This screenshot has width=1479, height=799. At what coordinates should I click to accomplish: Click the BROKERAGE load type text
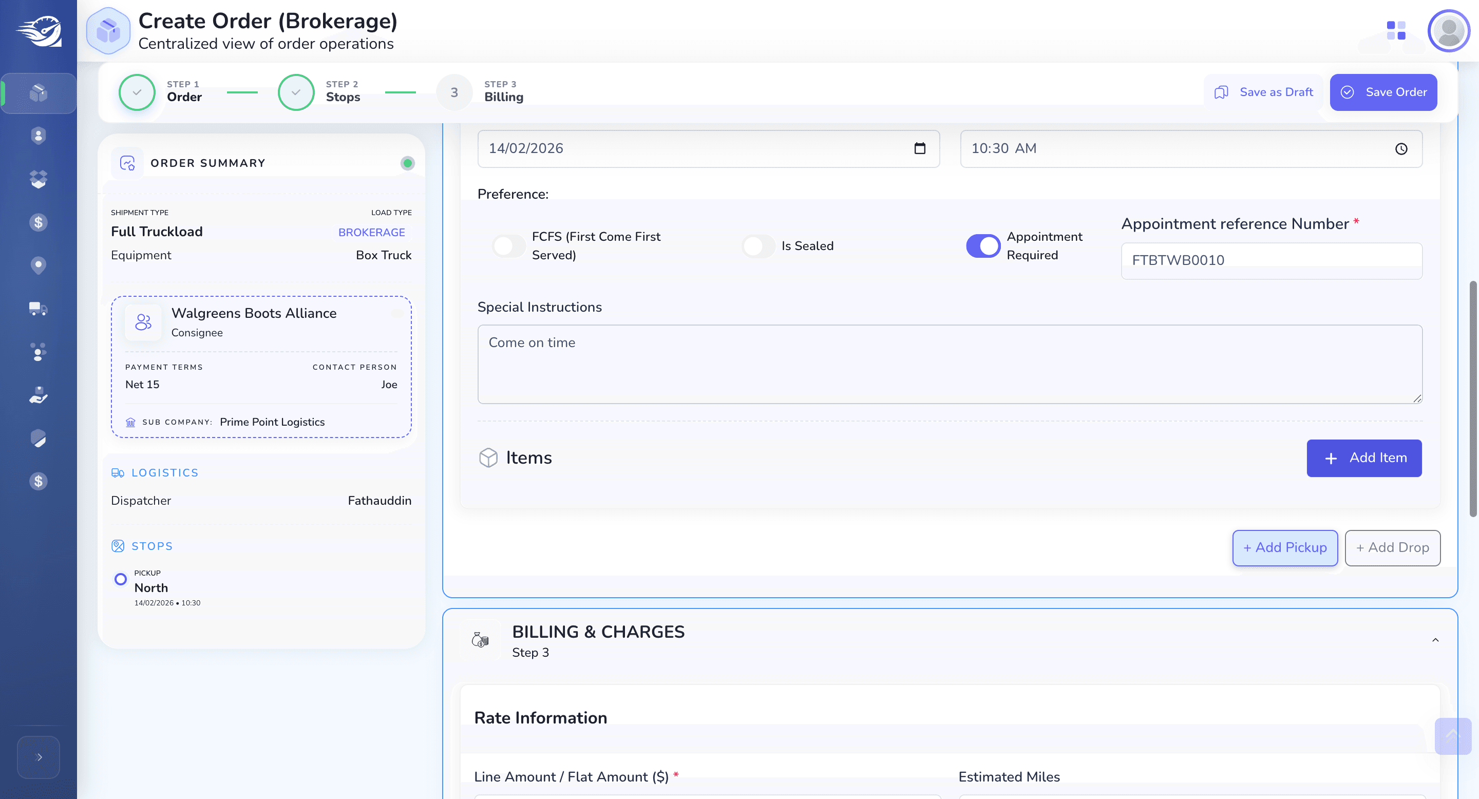[371, 233]
